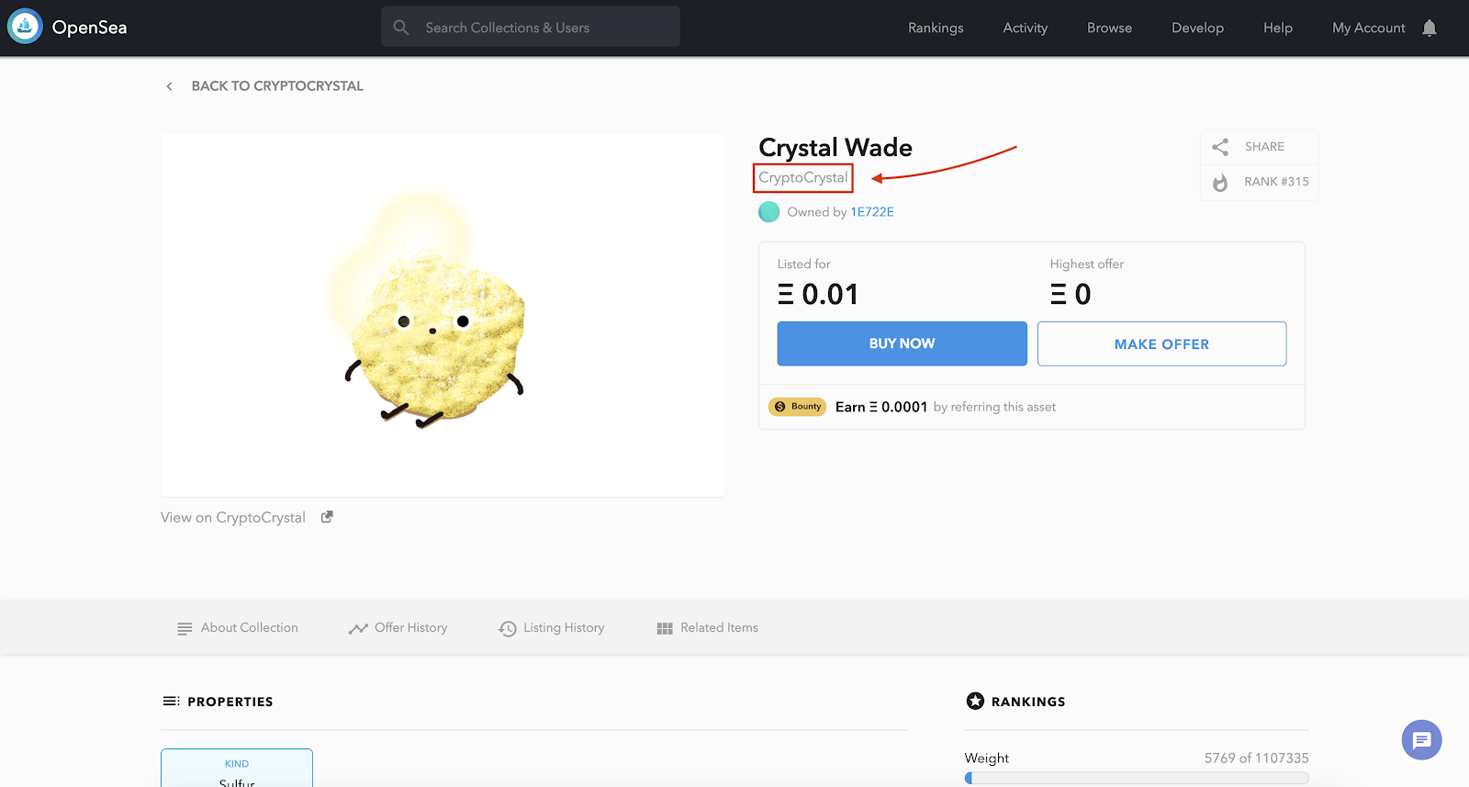
Task: Open owner 1E722E profile
Action: (872, 212)
